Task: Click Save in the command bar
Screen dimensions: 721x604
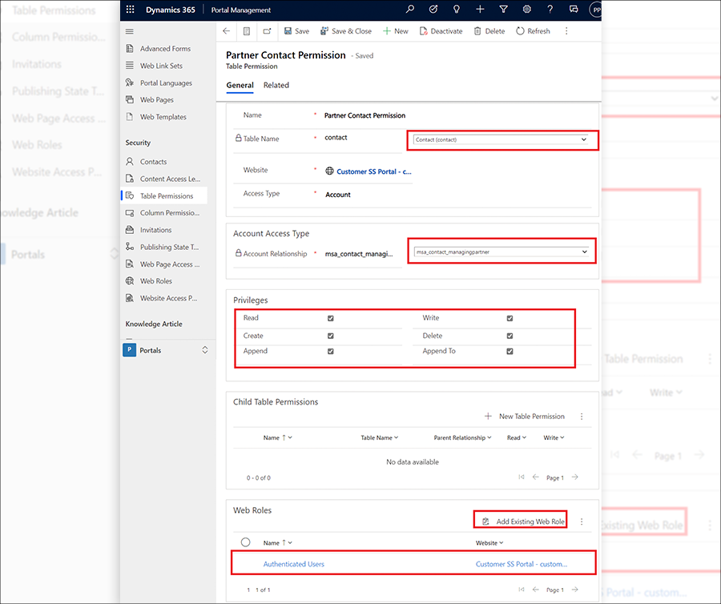Action: [x=296, y=30]
